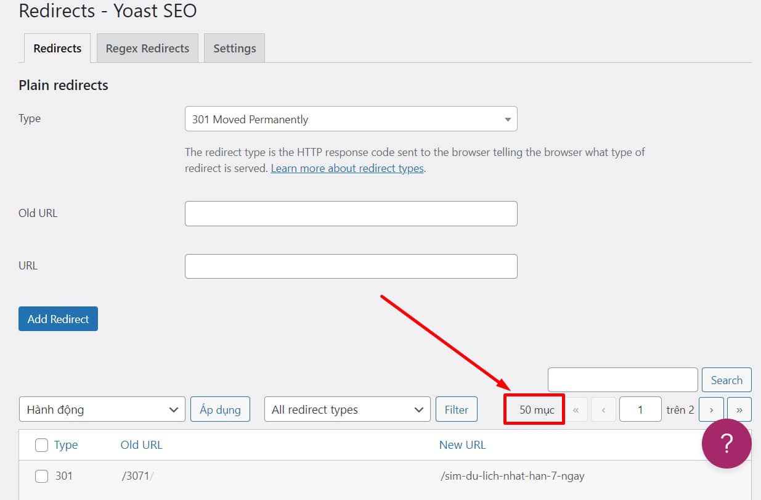761x500 pixels.
Task: Select the Redirects tab
Action: [x=57, y=48]
